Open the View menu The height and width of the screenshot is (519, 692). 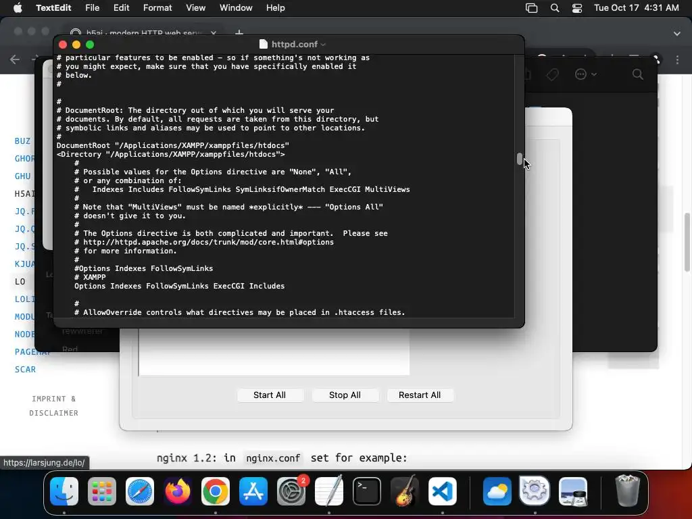coord(195,8)
